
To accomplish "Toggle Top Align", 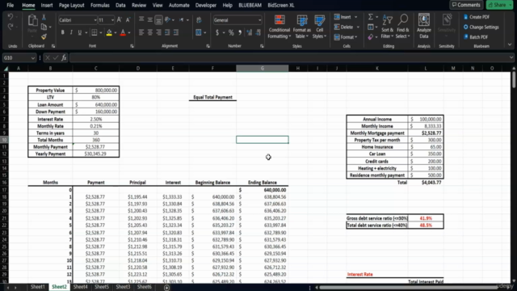I will click(x=141, y=19).
